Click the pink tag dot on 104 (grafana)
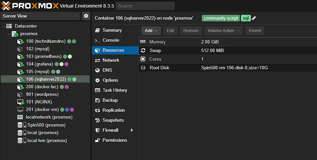Image resolution: width=317 pixels, height=160 pixels. coord(66,64)
